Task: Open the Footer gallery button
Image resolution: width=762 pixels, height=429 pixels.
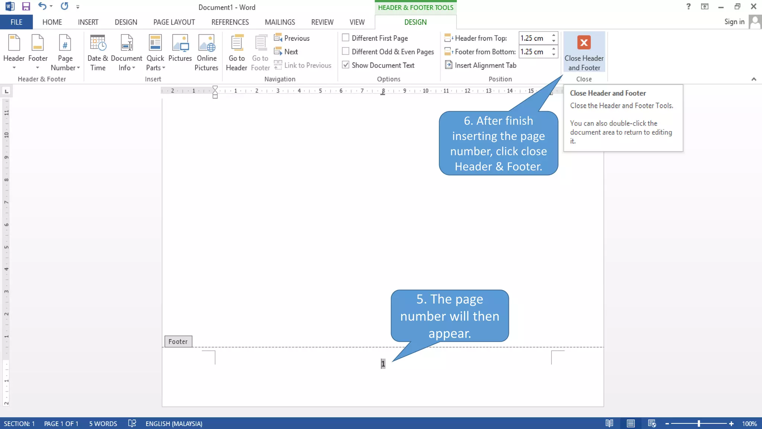Action: tap(38, 52)
